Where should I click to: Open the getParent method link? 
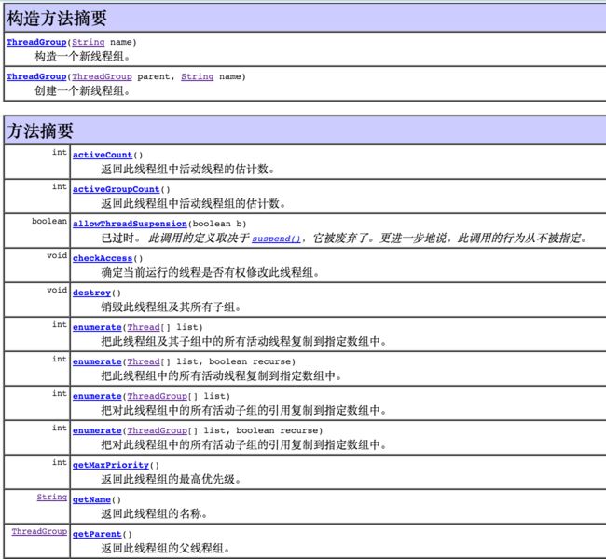97,534
